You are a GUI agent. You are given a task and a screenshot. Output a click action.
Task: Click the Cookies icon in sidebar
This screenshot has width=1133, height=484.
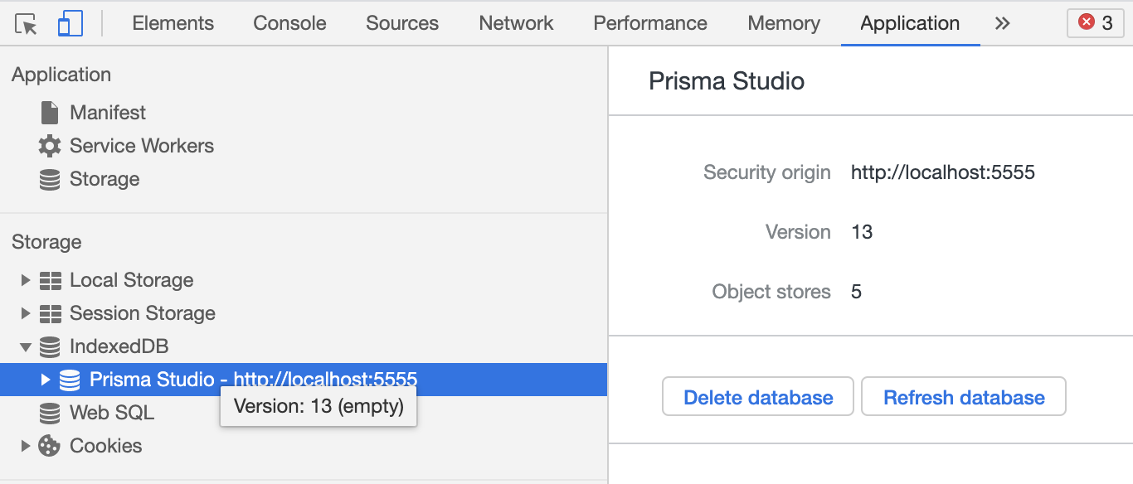point(50,446)
